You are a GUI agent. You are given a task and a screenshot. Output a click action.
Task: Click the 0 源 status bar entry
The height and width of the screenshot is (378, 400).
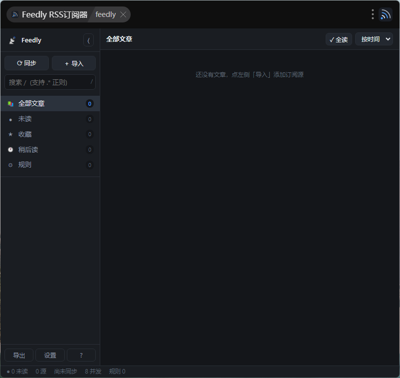click(x=41, y=372)
